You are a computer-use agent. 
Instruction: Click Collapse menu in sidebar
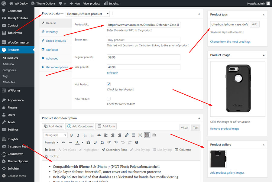17,176
